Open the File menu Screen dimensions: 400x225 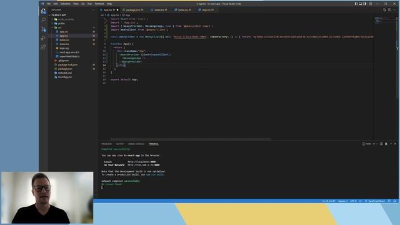pos(49,4)
